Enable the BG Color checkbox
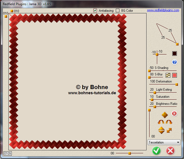Viewport: 184px width, 159px height. point(118,11)
